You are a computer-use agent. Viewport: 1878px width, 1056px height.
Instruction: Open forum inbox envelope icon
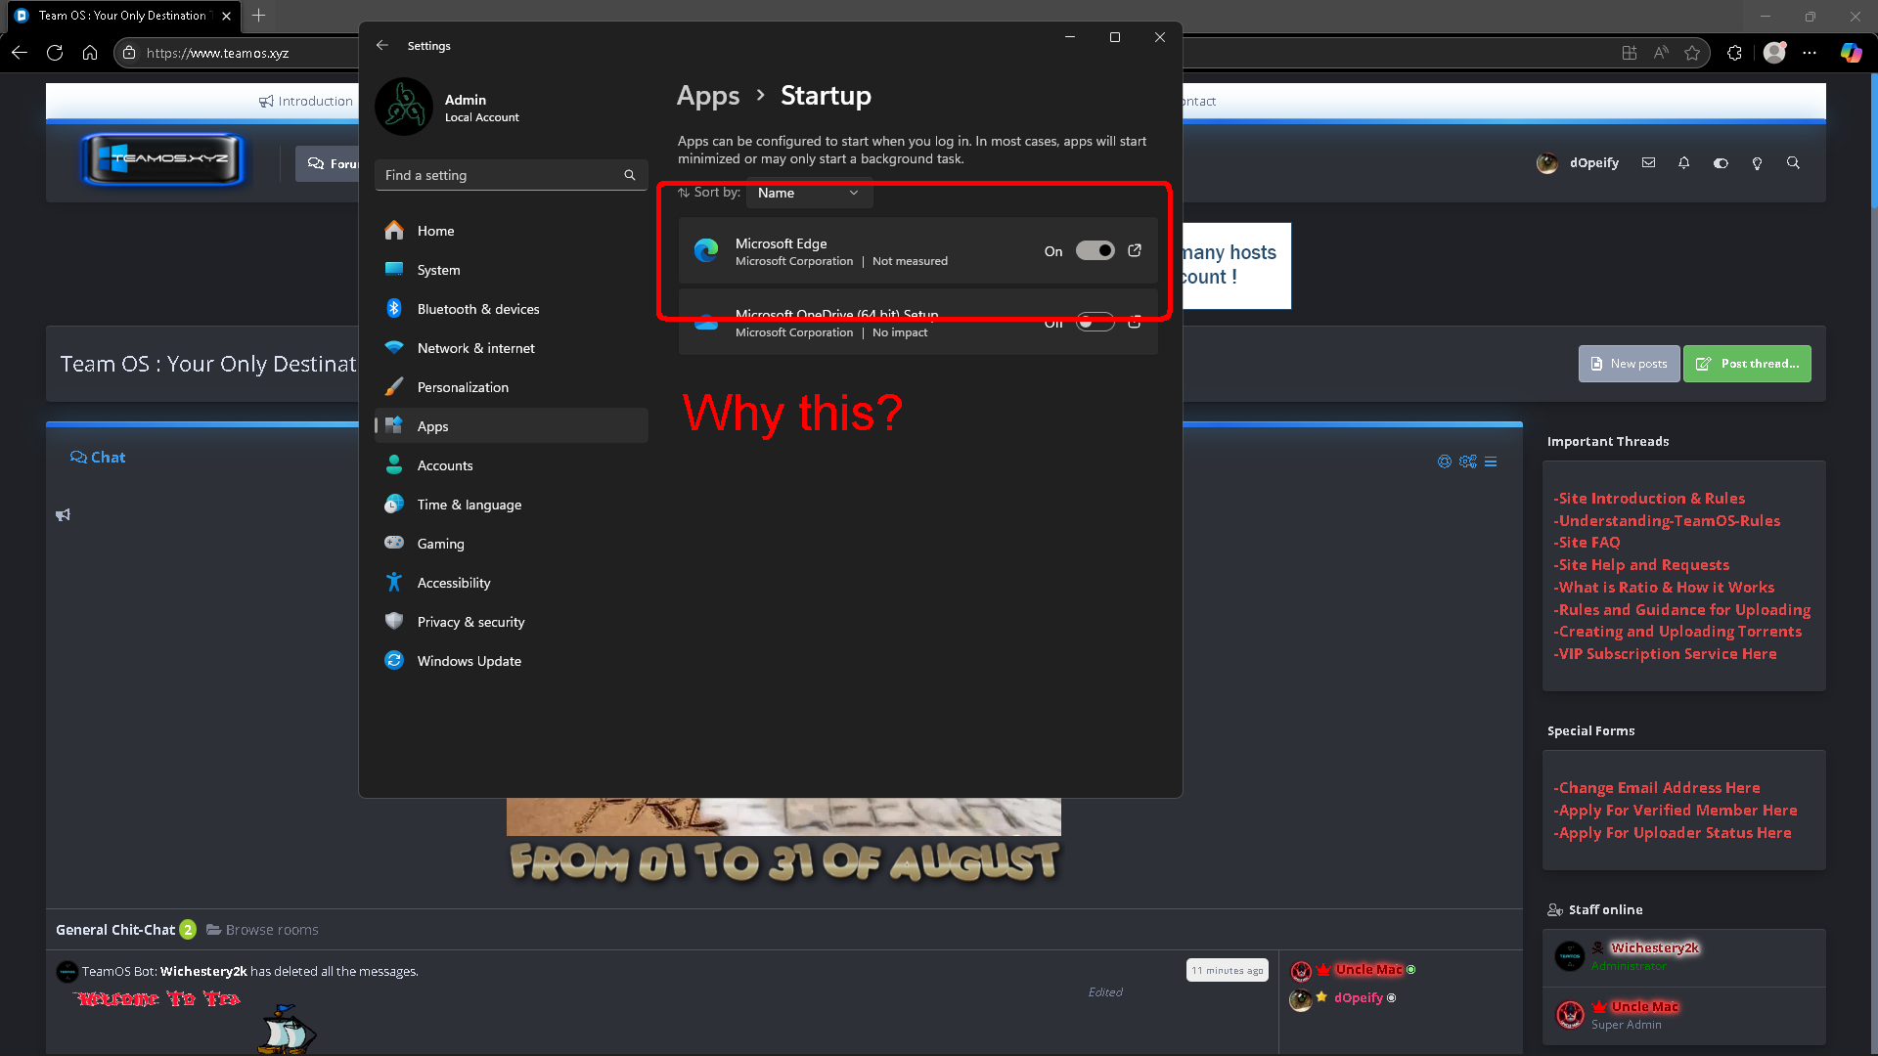pyautogui.click(x=1648, y=163)
